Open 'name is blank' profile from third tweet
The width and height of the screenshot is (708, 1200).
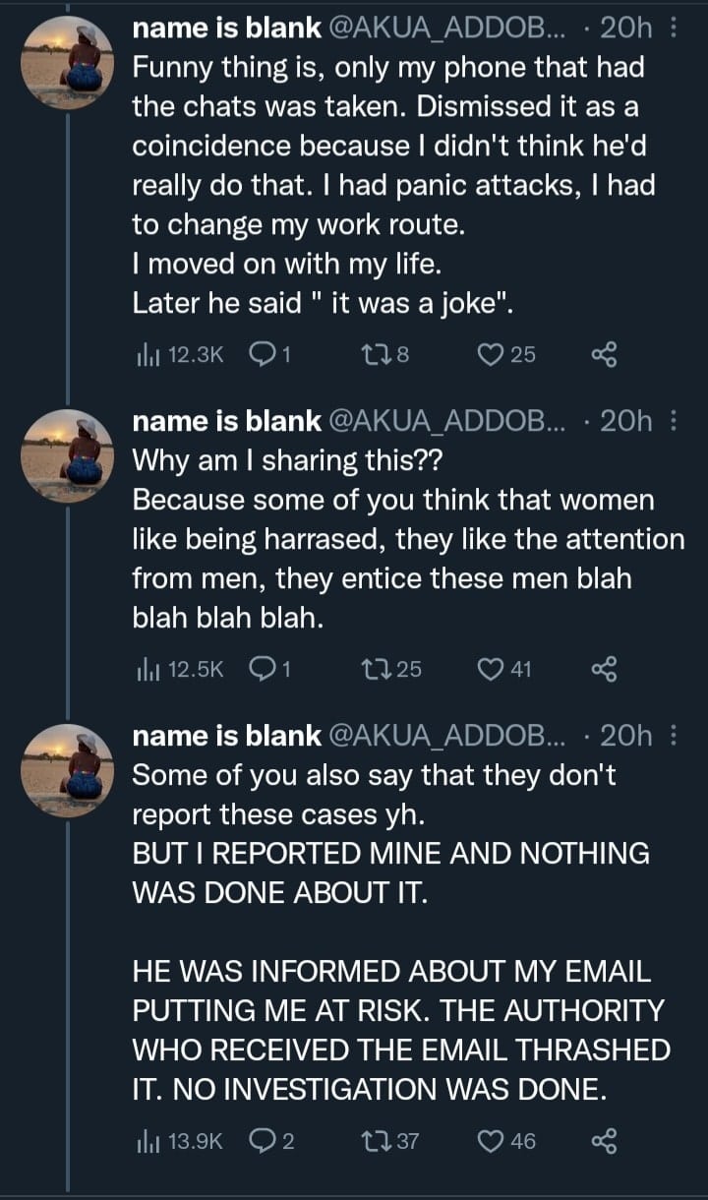[226, 735]
